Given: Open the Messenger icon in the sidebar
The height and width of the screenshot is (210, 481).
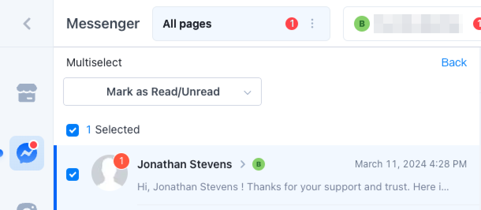Looking at the screenshot, I should coord(27,153).
